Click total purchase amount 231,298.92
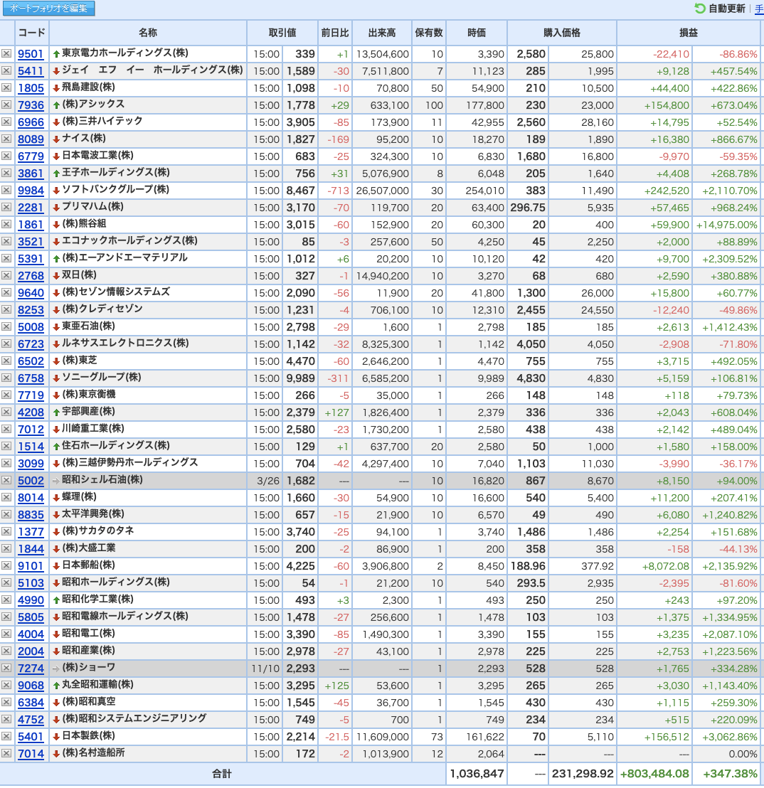This screenshot has width=764, height=788. click(583, 774)
